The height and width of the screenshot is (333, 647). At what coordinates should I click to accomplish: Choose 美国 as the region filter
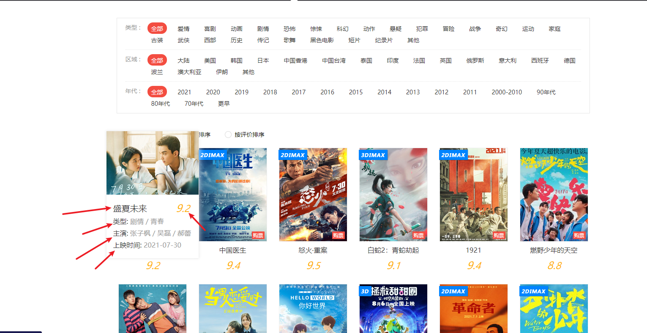point(210,61)
